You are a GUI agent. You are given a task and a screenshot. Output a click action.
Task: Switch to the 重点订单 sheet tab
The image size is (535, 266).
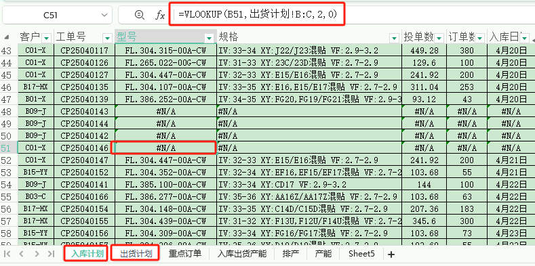coord(185,254)
